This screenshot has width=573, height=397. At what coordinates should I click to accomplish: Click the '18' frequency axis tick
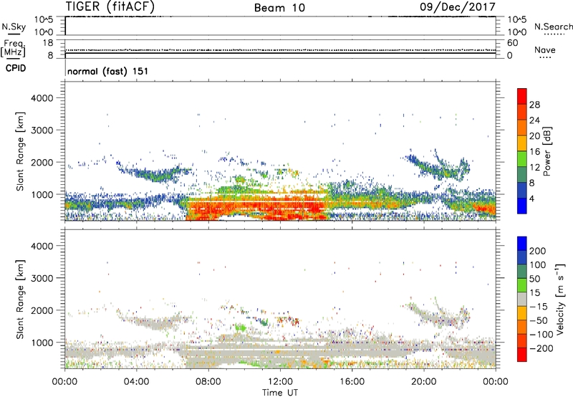(48, 43)
